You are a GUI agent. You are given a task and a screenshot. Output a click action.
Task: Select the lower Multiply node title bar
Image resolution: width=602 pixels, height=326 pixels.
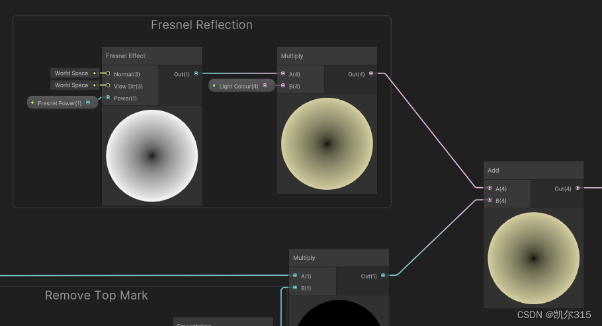click(339, 258)
